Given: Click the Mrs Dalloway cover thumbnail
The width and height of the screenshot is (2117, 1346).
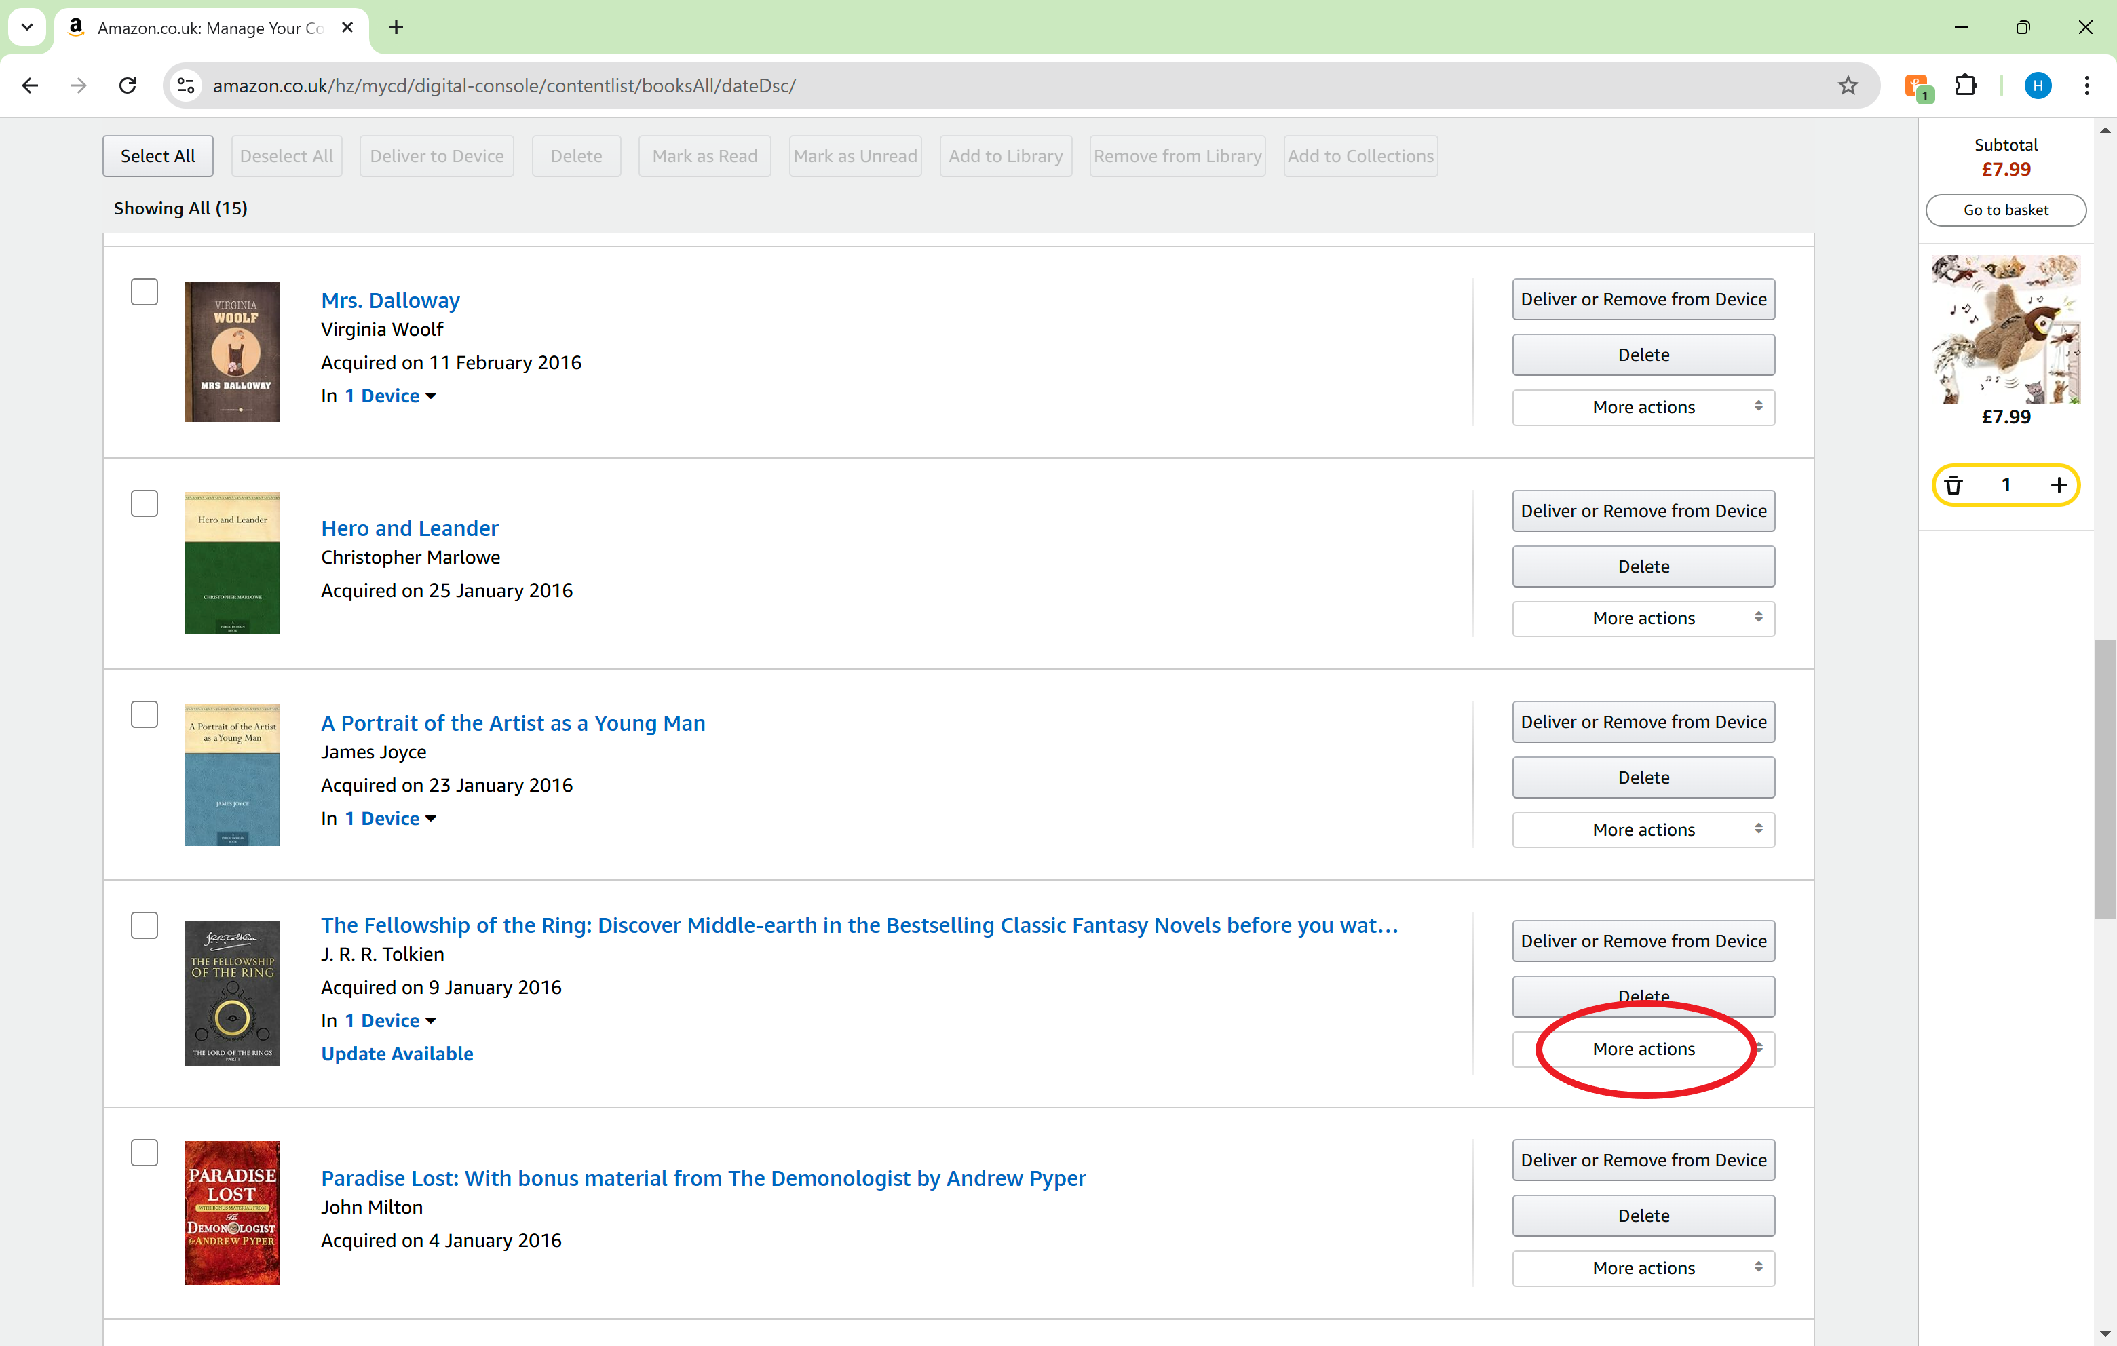Looking at the screenshot, I should (232, 351).
